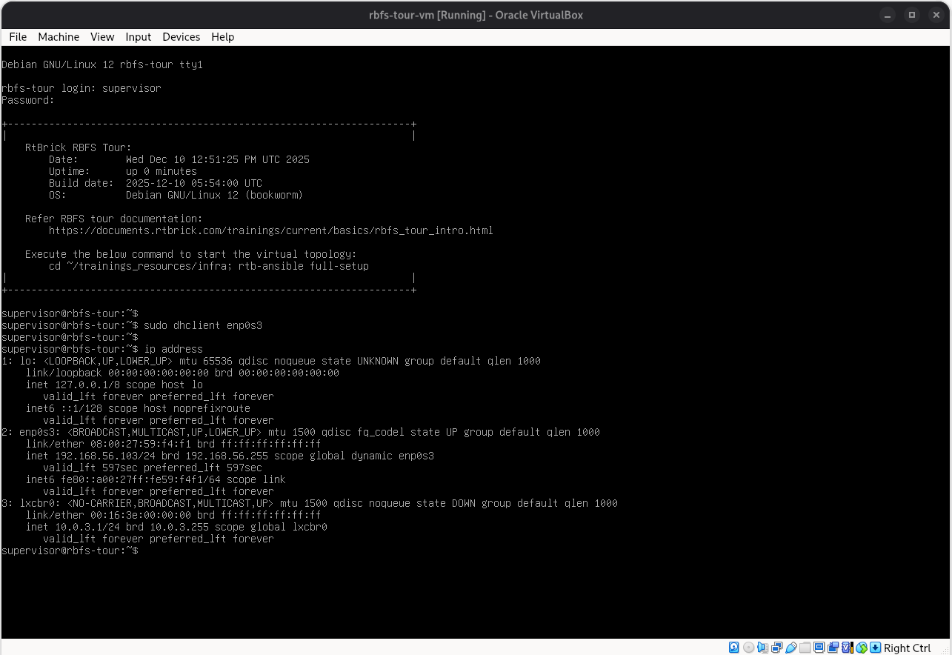Click the audio speaker status icon
The image size is (952, 655).
tap(763, 648)
